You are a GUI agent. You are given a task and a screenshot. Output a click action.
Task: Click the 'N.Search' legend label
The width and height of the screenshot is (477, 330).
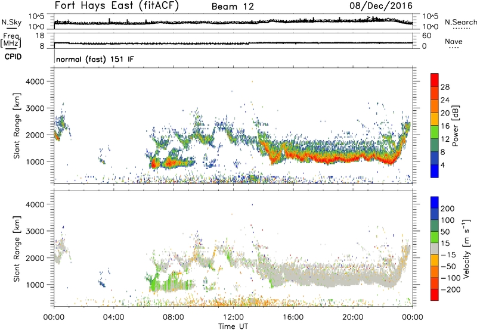pyautogui.click(x=460, y=22)
